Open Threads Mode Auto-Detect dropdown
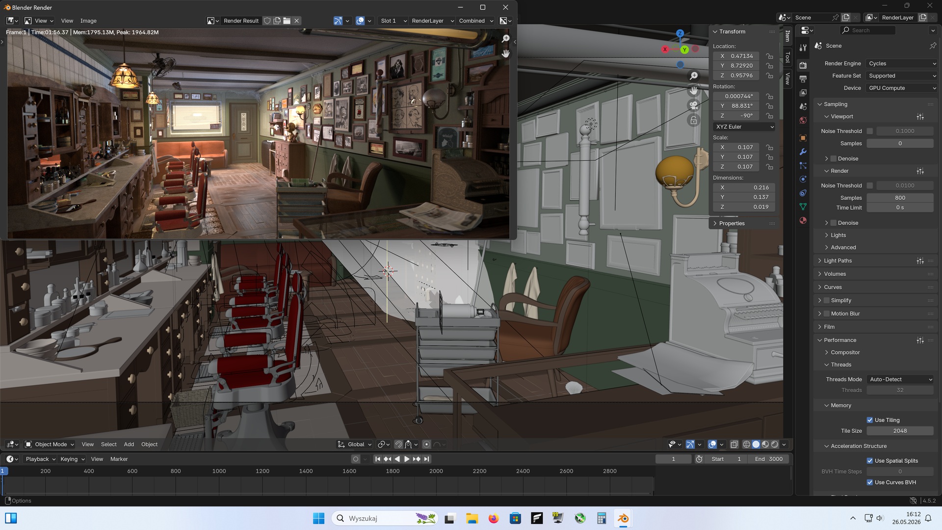942x530 pixels. (x=900, y=379)
